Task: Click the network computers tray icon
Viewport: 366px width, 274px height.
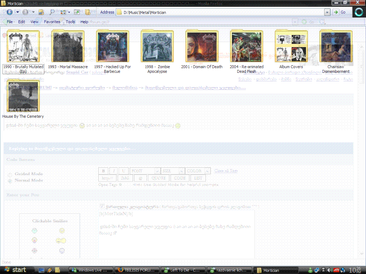Action: [317, 270]
